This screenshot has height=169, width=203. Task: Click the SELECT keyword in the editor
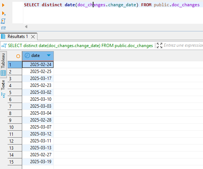(x=31, y=5)
